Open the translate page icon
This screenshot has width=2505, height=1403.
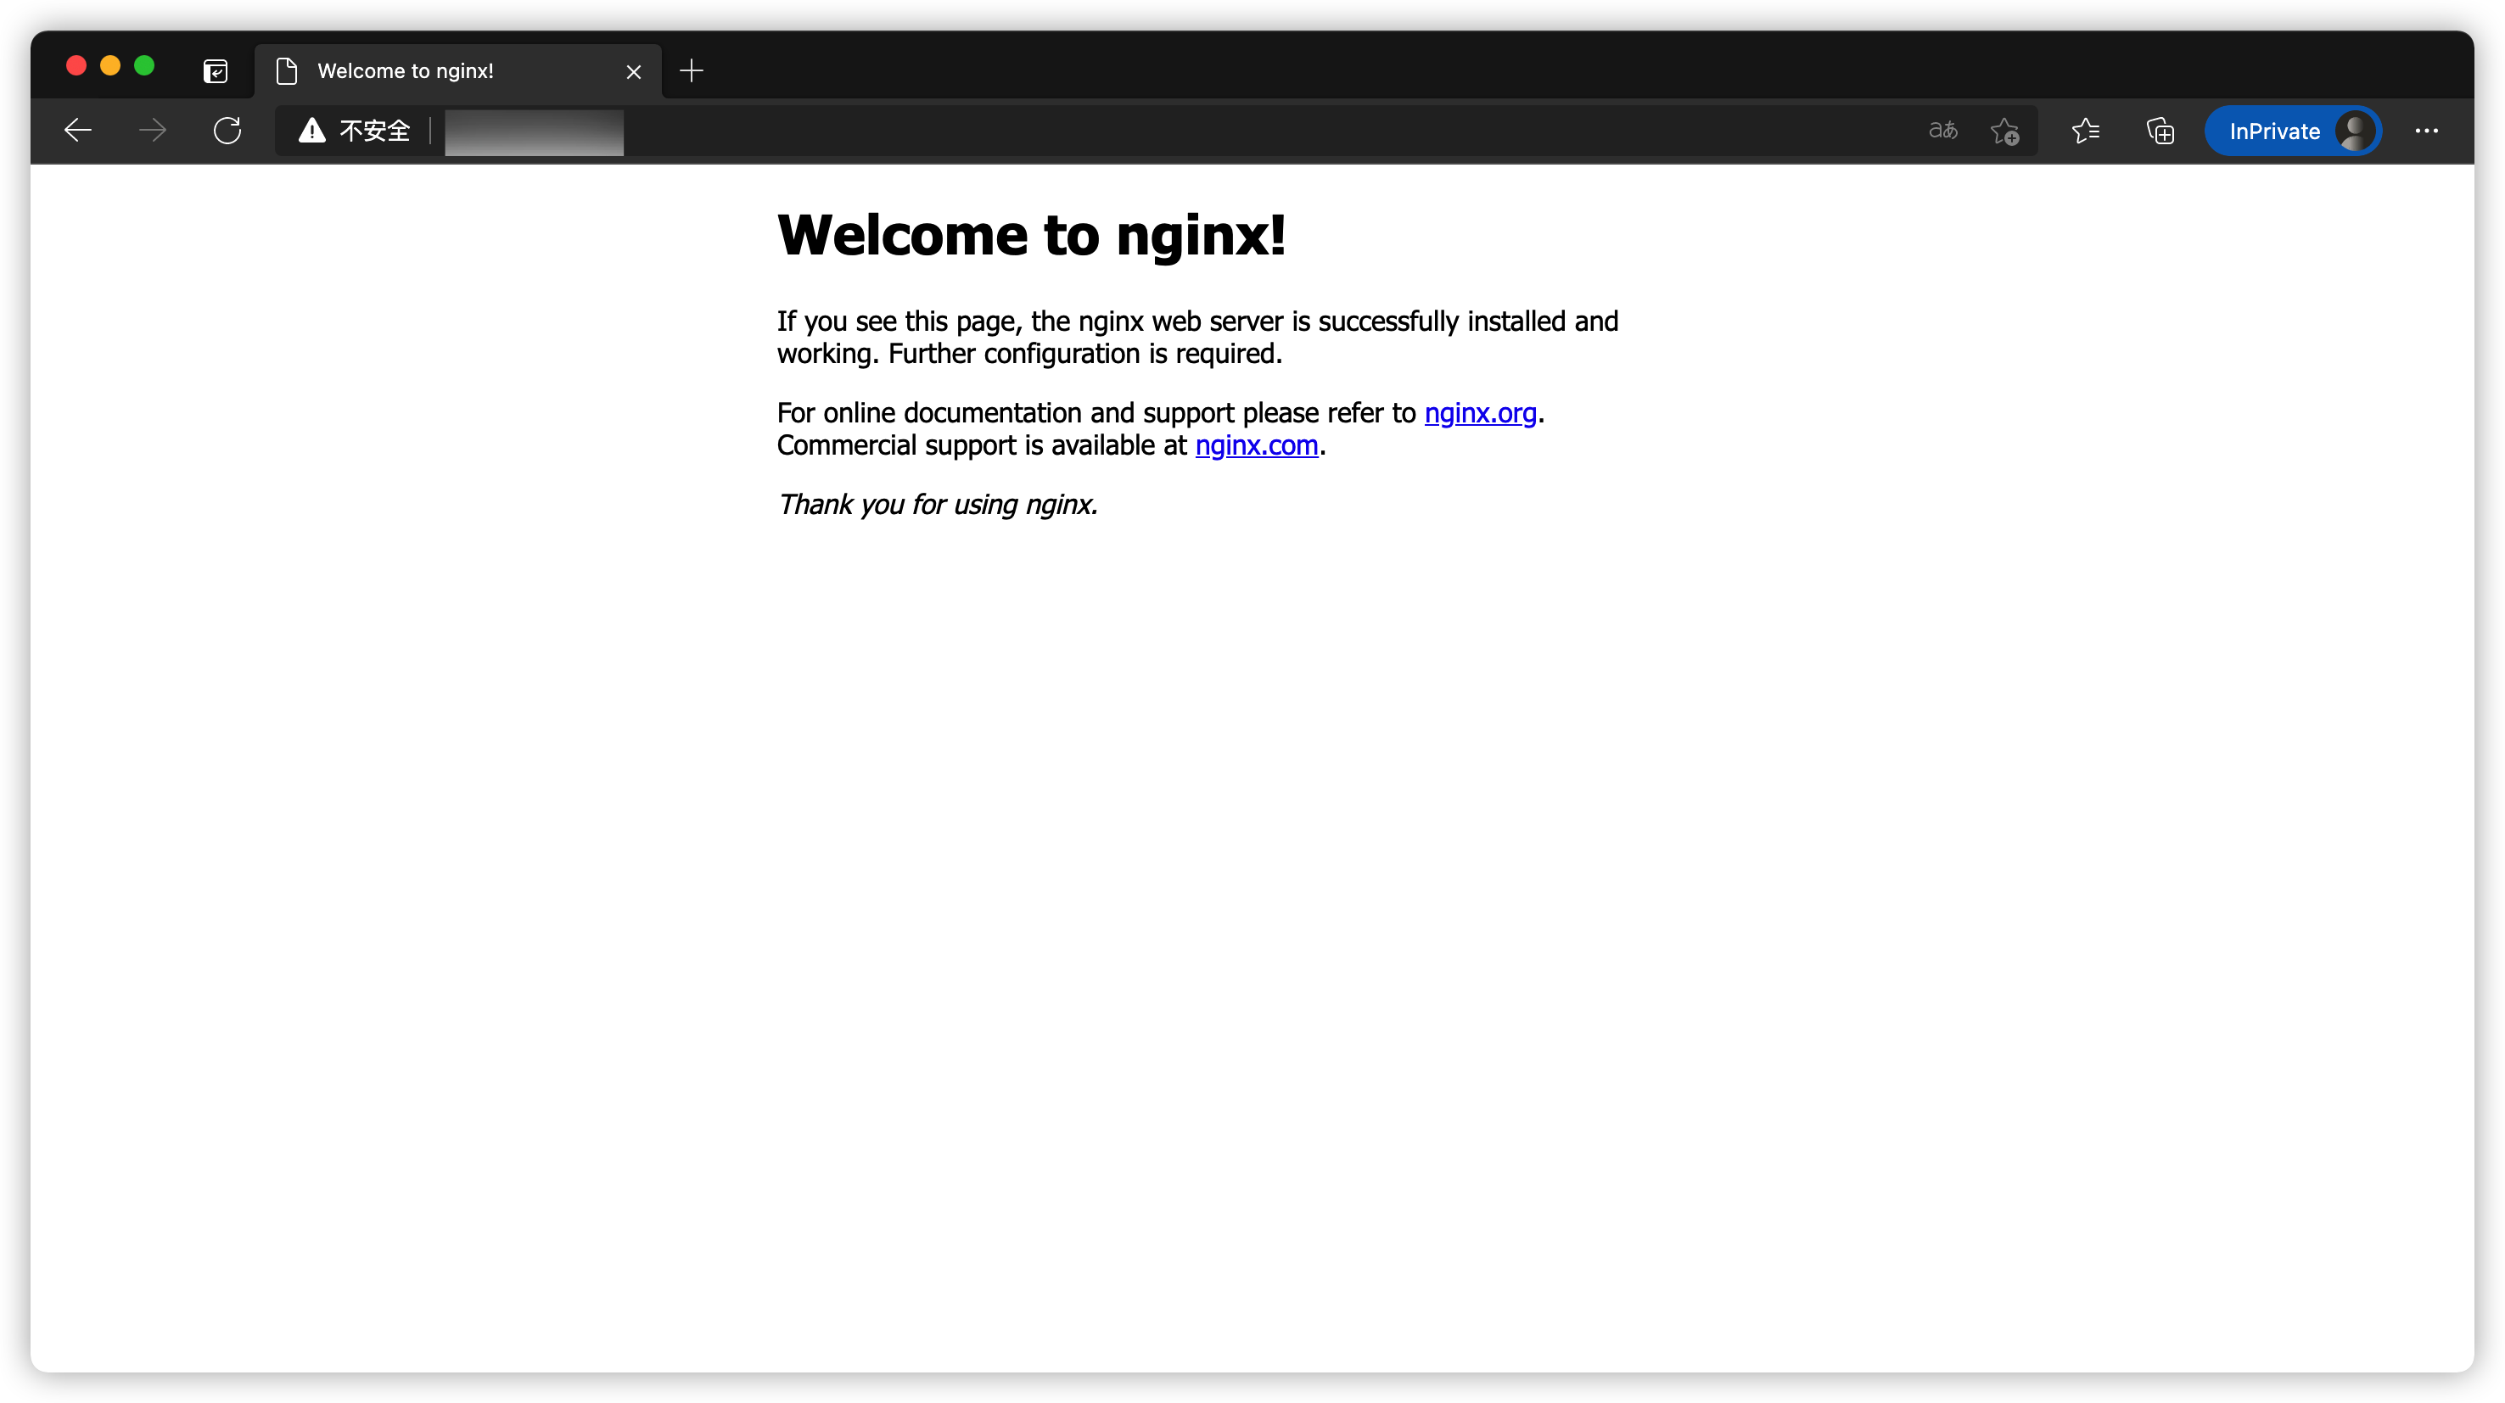pos(1942,131)
